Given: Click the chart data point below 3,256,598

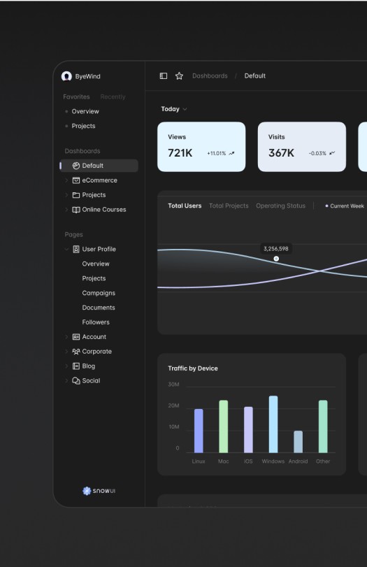Looking at the screenshot, I should pos(276,259).
